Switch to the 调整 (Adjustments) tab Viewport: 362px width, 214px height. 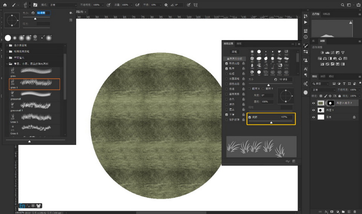322,41
